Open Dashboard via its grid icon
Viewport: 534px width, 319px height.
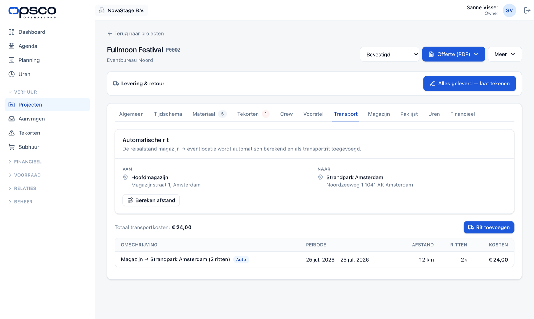(11, 32)
